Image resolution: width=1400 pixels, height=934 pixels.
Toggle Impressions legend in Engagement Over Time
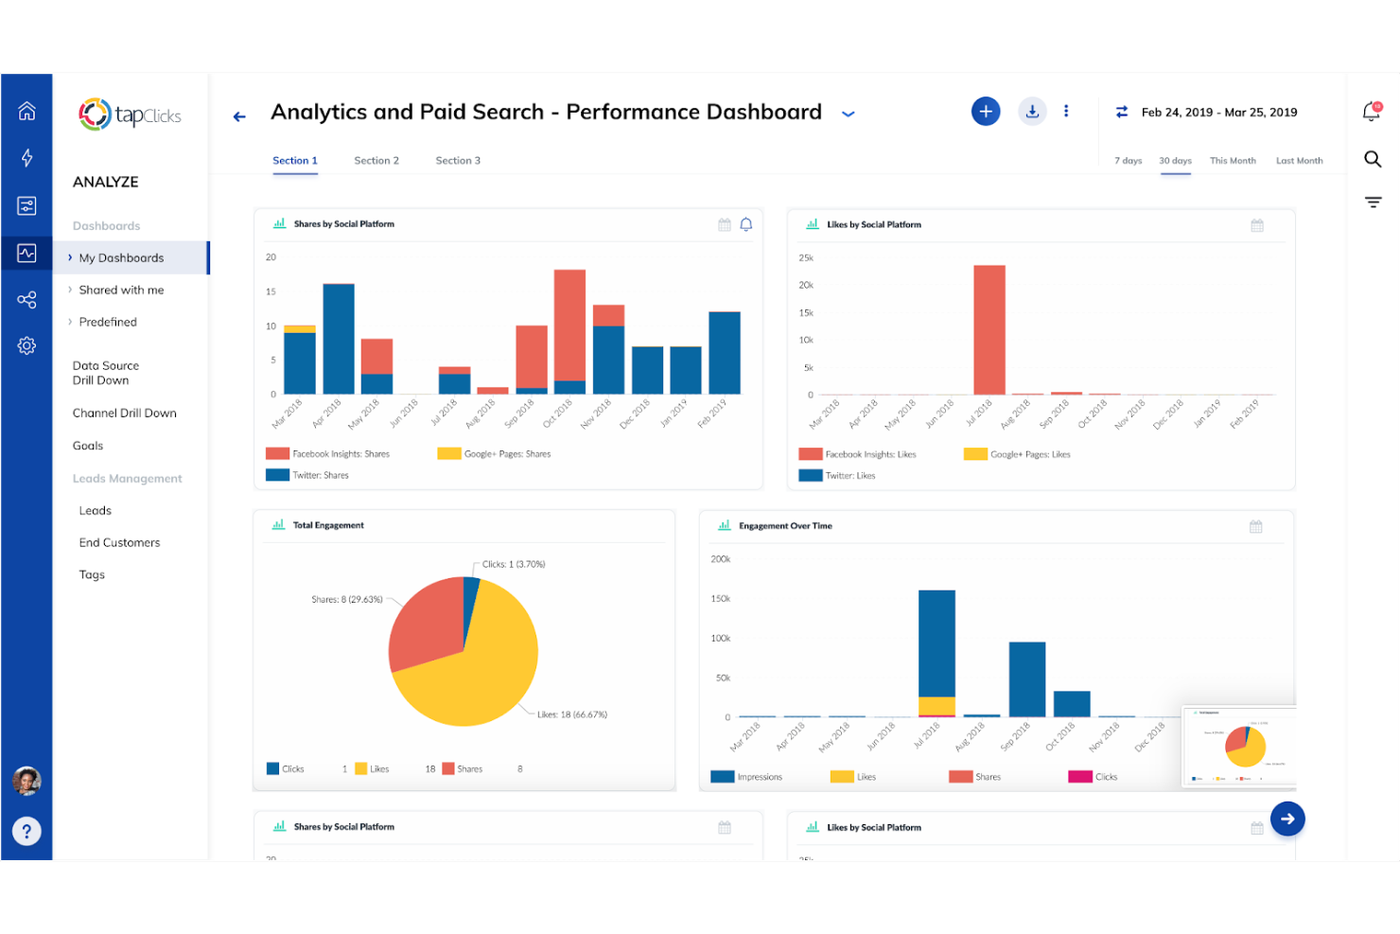pyautogui.click(x=747, y=777)
